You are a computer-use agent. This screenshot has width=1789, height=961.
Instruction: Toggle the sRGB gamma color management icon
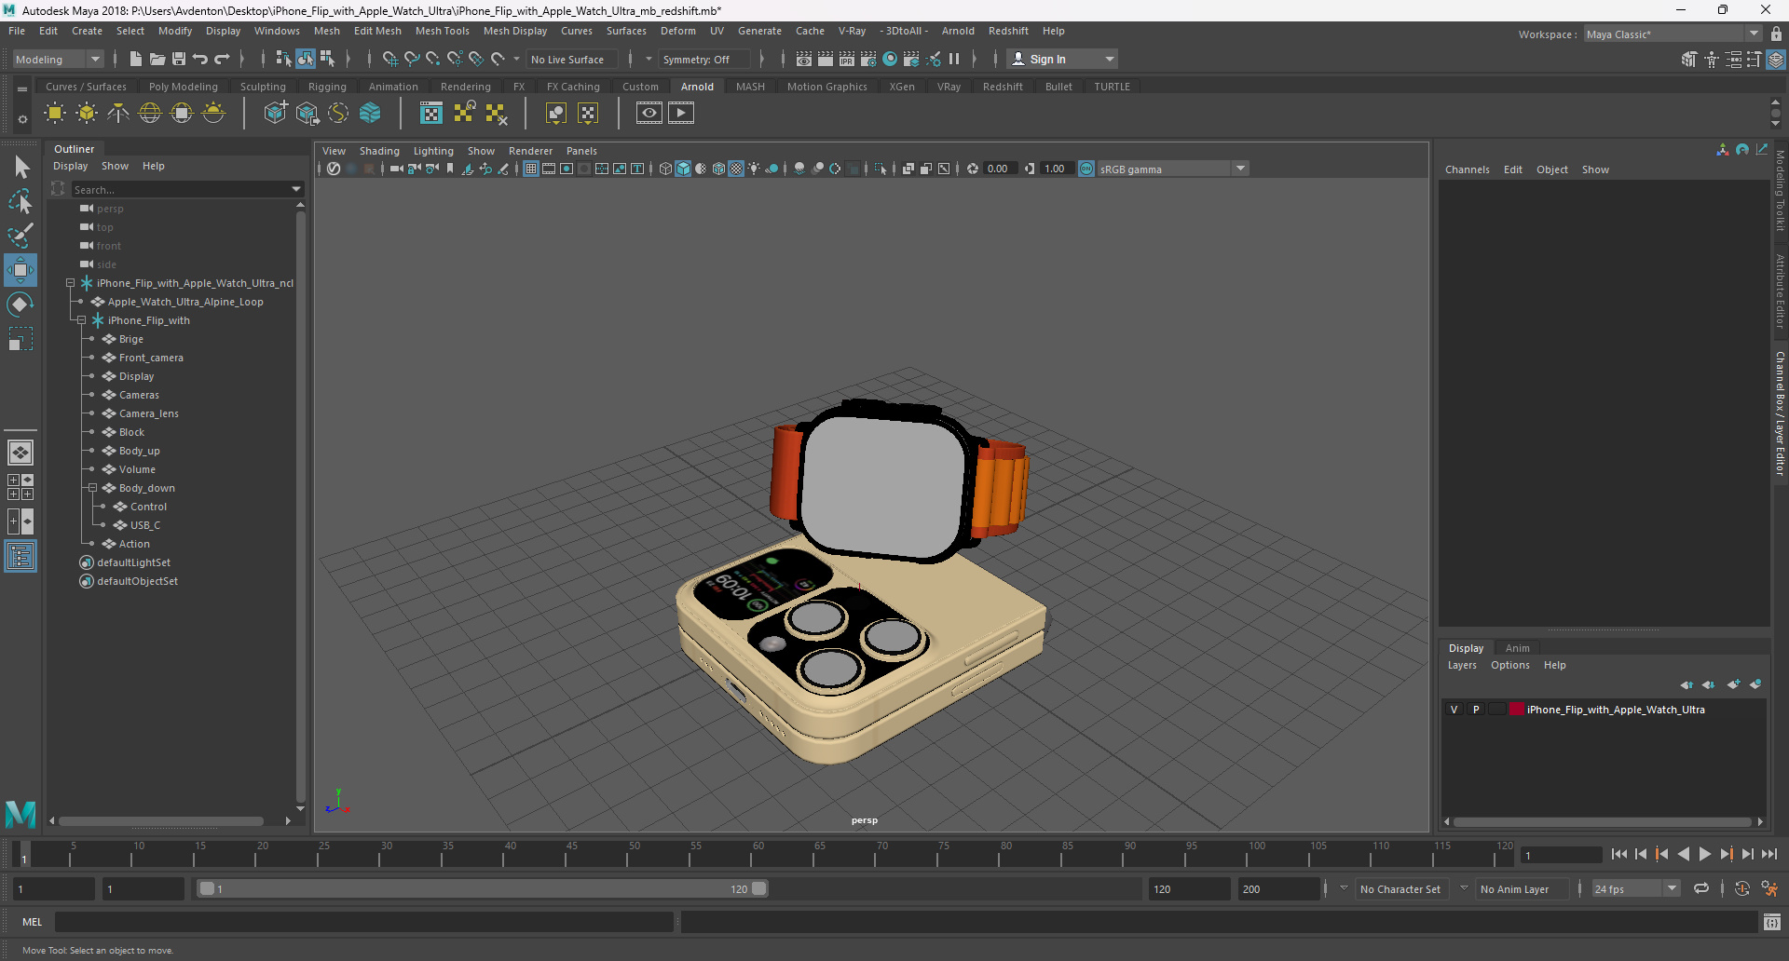pyautogui.click(x=1086, y=169)
